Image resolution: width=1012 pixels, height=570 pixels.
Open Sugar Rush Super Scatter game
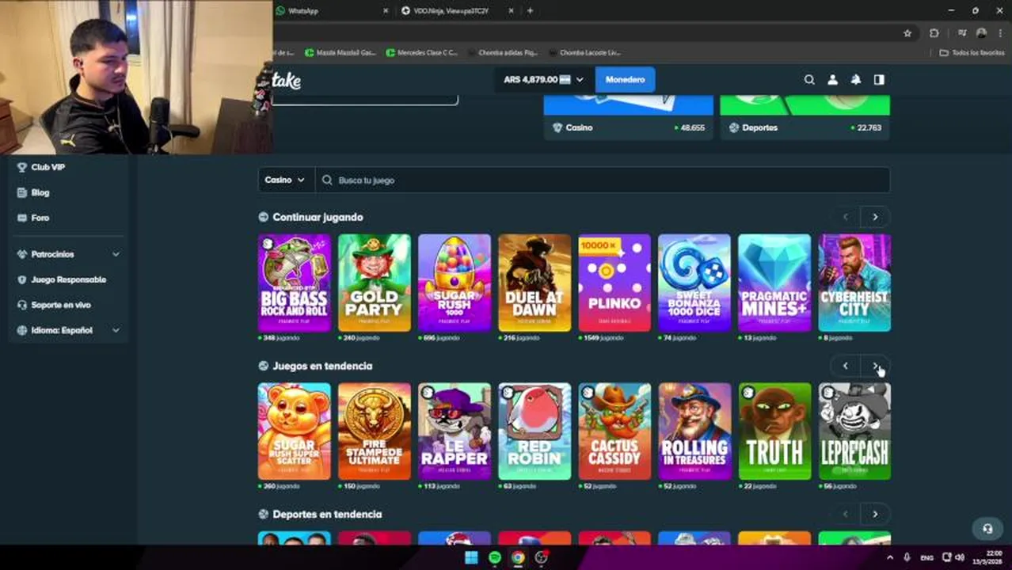tap(295, 431)
